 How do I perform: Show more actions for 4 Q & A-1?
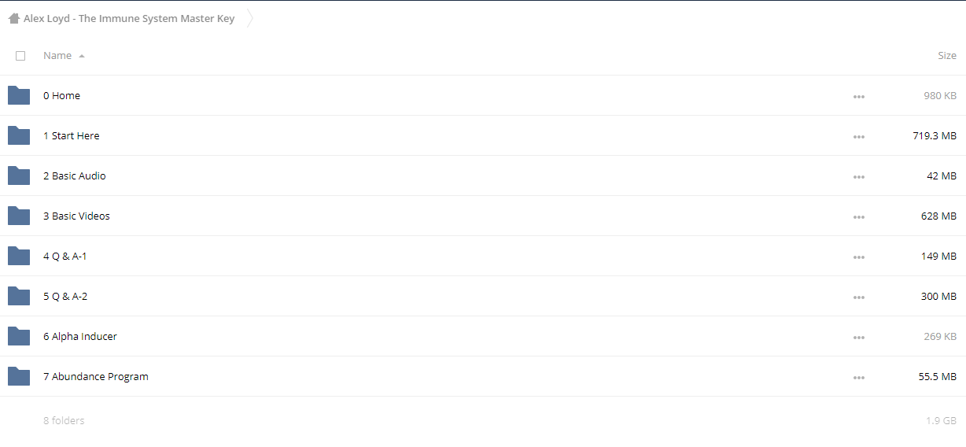coord(859,257)
